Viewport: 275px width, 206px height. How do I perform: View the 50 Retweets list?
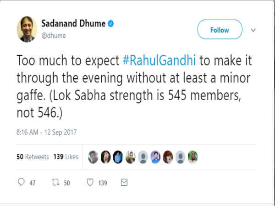33,157
